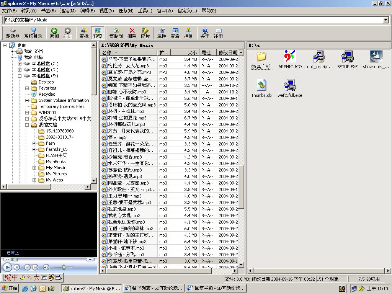The height and width of the screenshot is (294, 392).
Task: Open the 文件(F) menu
Action: pyautogui.click(x=9, y=10)
